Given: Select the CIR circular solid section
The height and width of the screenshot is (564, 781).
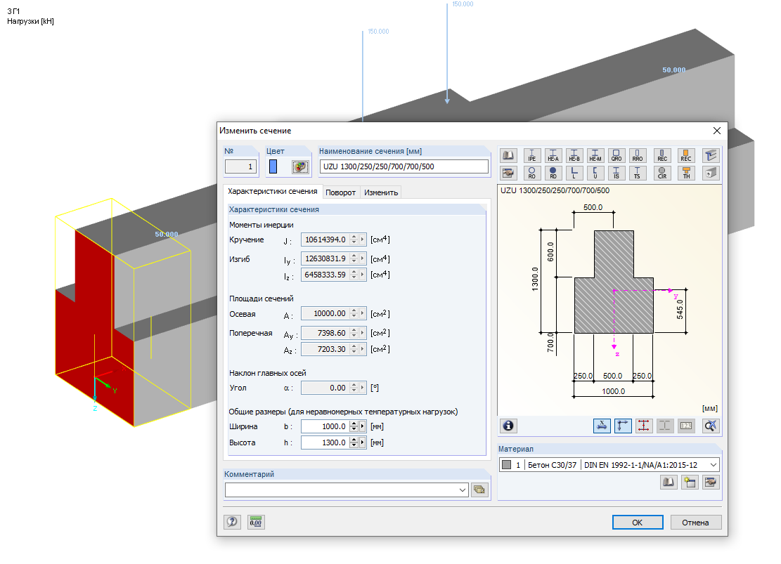Looking at the screenshot, I should (x=662, y=173).
